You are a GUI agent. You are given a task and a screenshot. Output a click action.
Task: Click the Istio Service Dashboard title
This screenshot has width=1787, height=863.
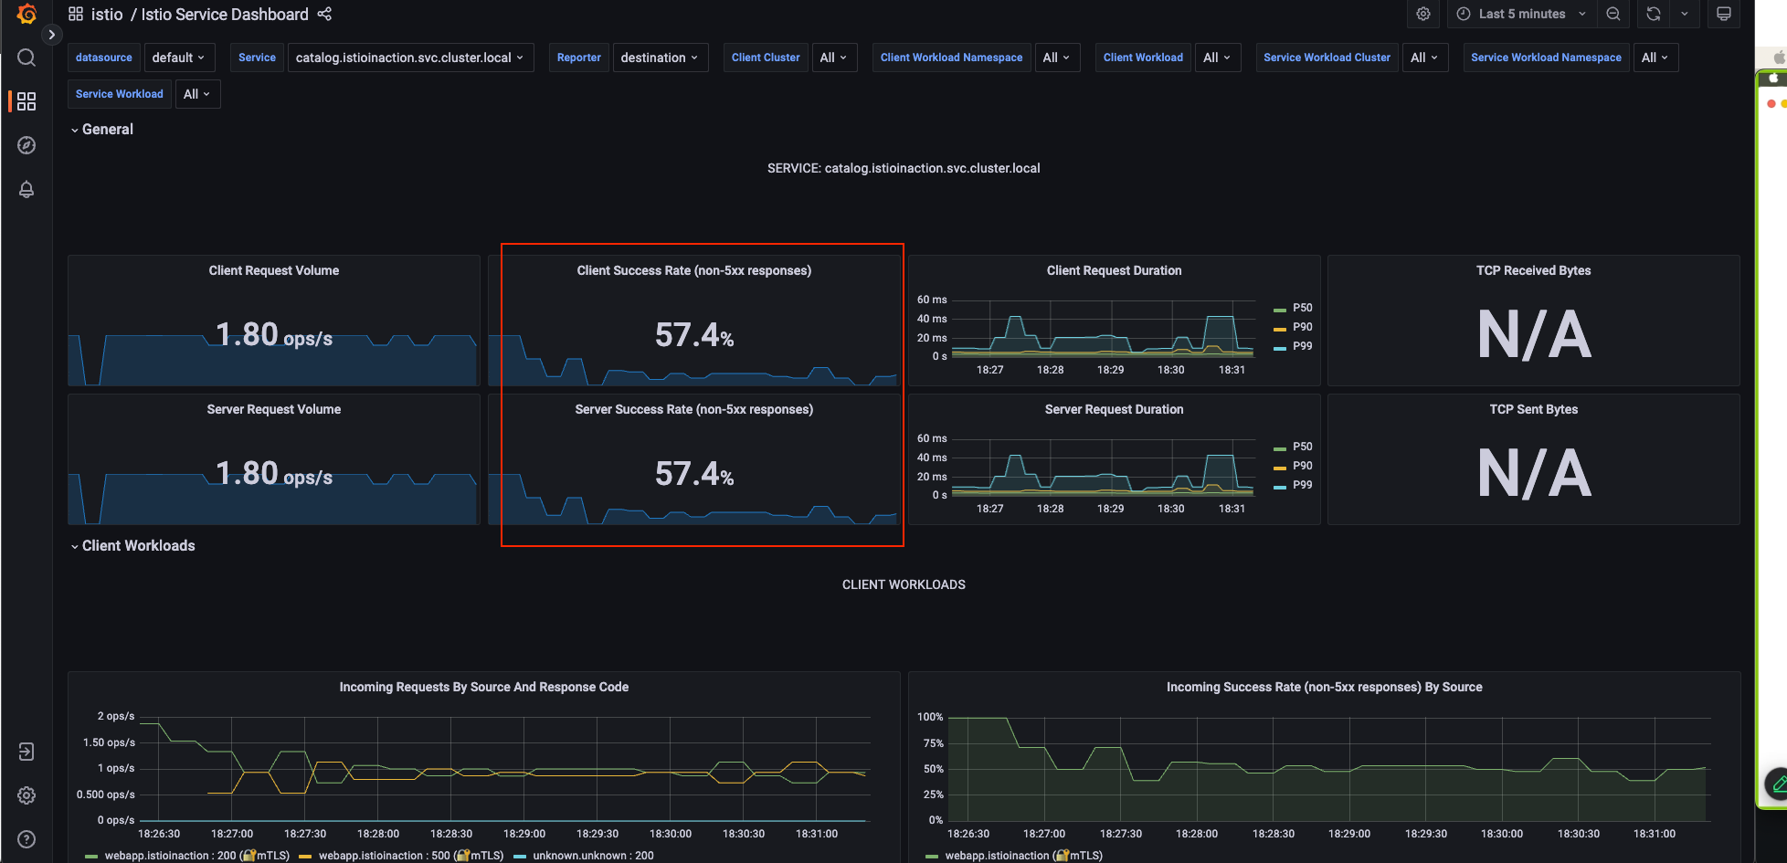(225, 15)
